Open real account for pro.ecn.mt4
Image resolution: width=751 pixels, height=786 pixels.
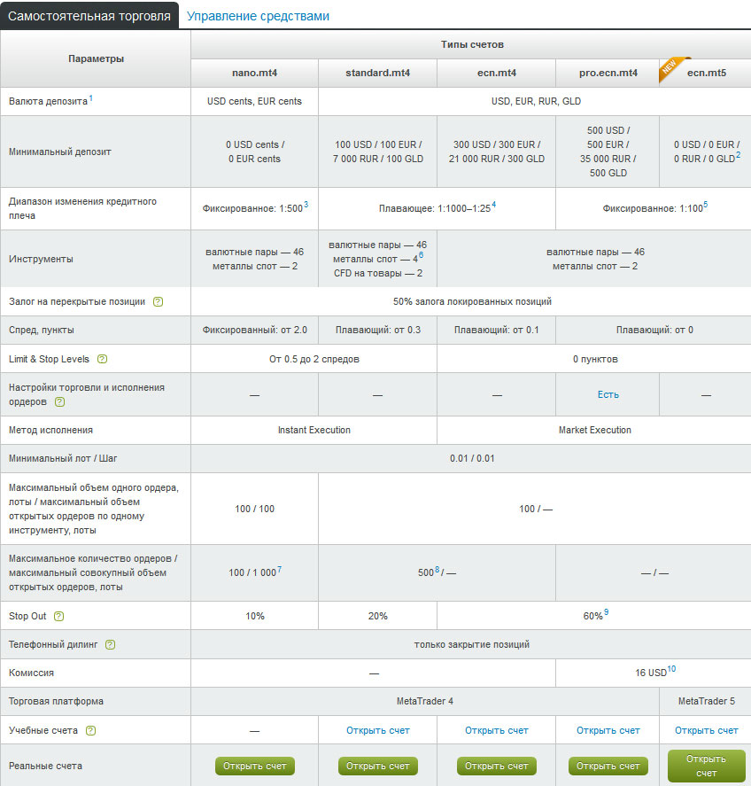pos(608,766)
